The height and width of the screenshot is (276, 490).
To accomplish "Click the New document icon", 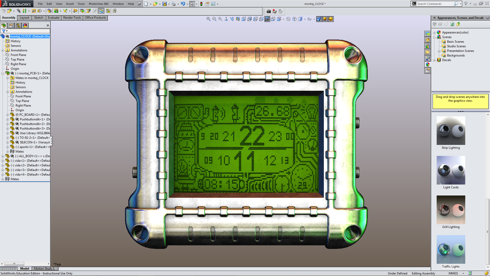I will (x=146, y=4).
